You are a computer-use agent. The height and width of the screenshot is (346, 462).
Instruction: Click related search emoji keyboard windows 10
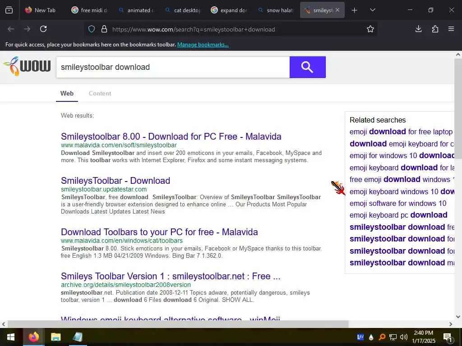[402, 191]
